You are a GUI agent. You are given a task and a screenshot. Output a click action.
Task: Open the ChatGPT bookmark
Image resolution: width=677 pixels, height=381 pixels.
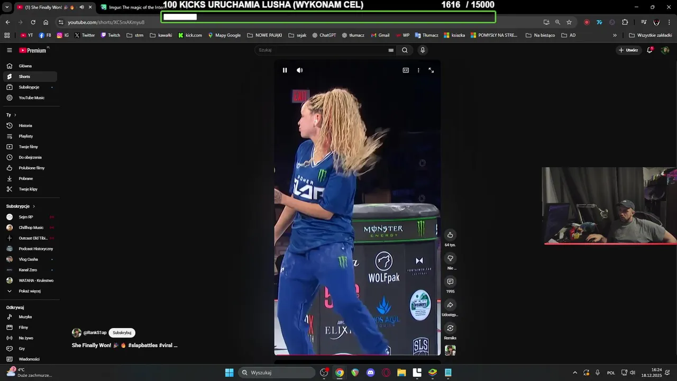click(x=324, y=35)
